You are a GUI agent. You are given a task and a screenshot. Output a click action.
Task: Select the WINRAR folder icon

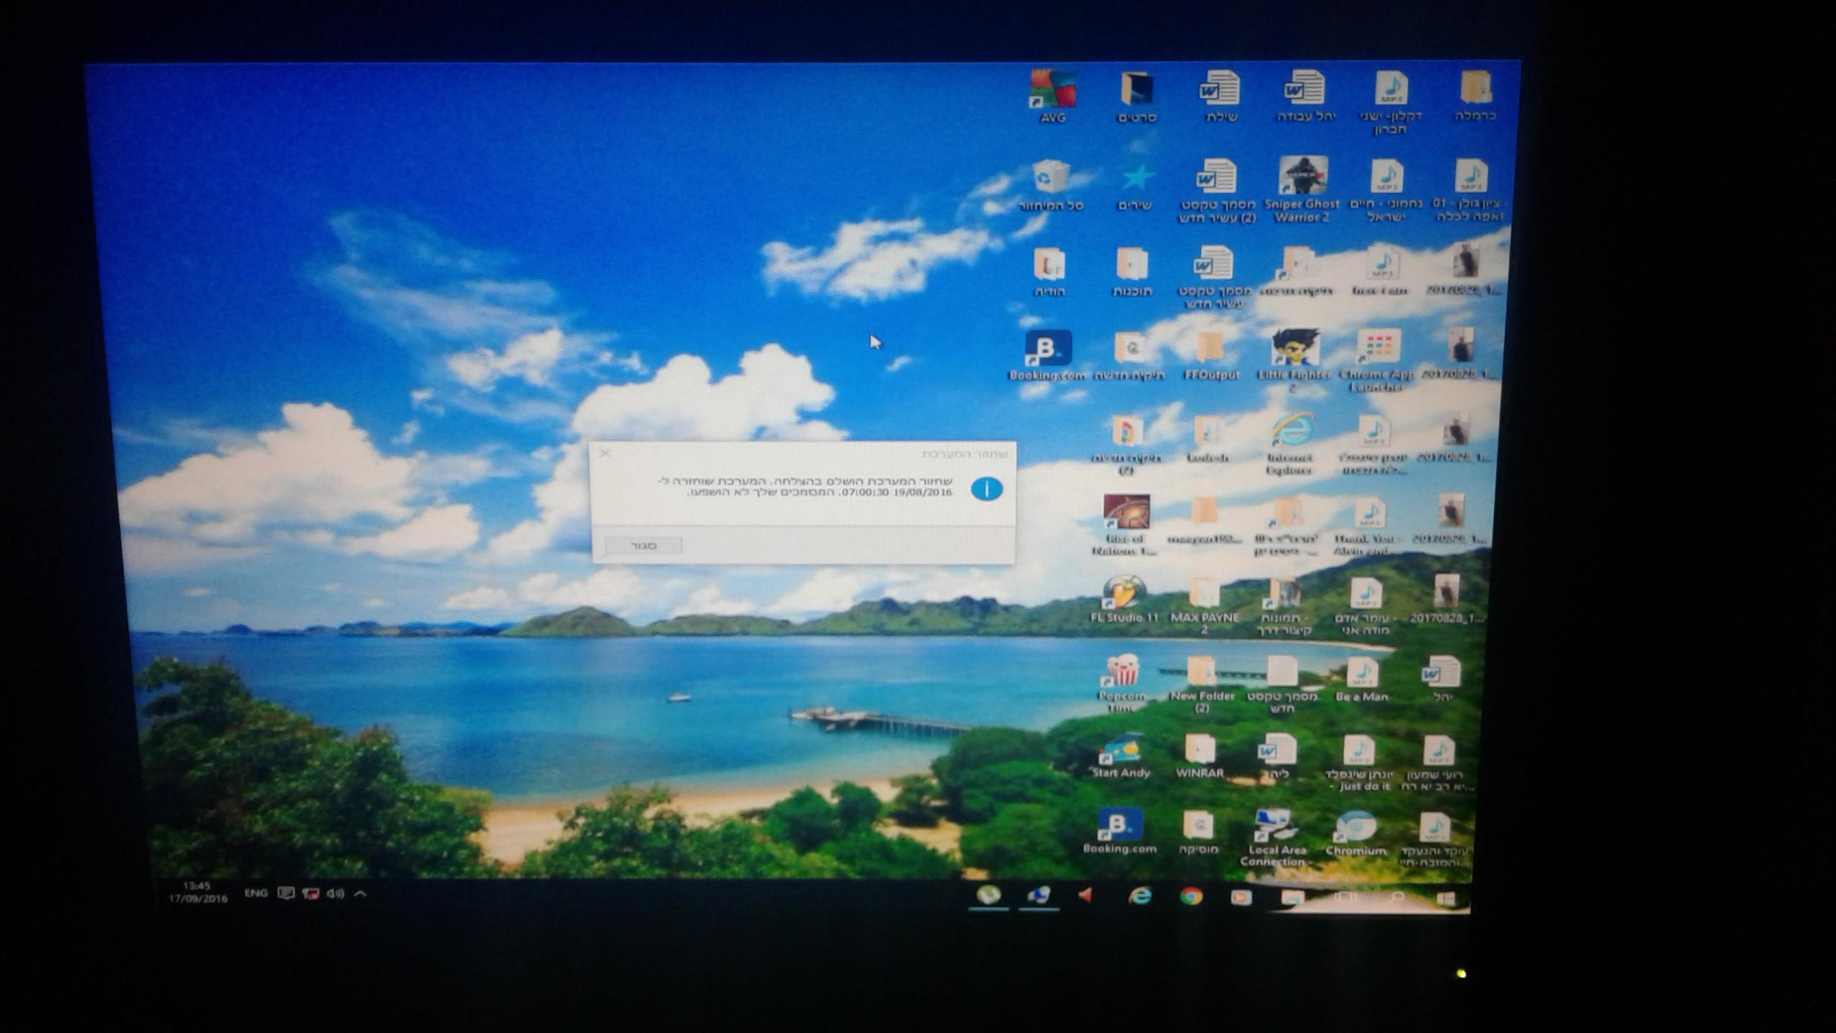tap(1200, 756)
